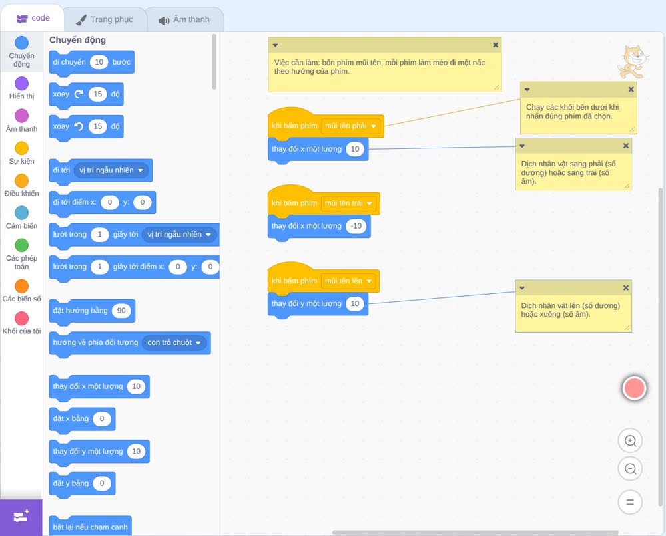Image resolution: width=666 pixels, height=536 pixels.
Task: Open 'vị trí ngẫu nhiên' dropdown in 'đi tới' block
Action: [x=111, y=170]
